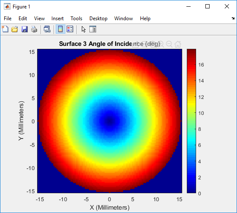Click the New Figure toolbar icon
This screenshot has height=213, width=237.
coord(5,29)
